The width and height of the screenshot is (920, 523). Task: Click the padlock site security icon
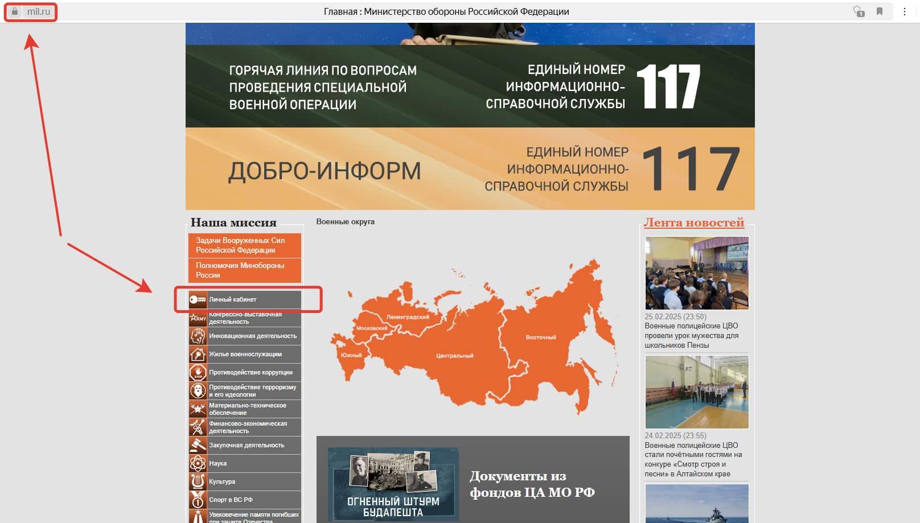(15, 11)
